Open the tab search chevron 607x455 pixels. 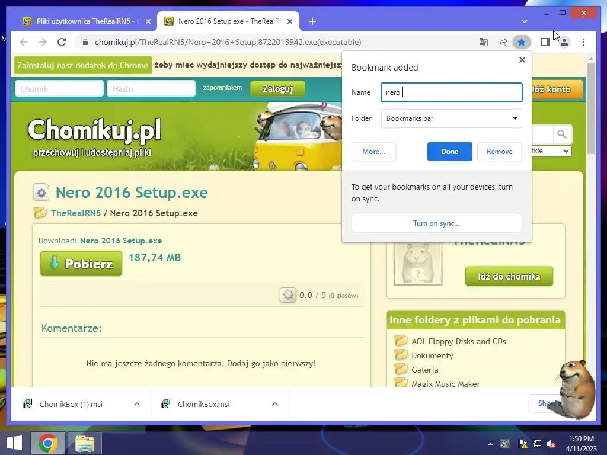coord(525,21)
